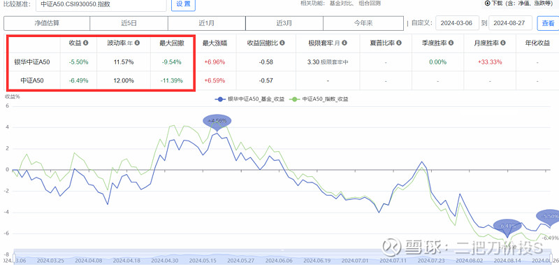Edit the end date field 2024-08-27

click(x=511, y=23)
